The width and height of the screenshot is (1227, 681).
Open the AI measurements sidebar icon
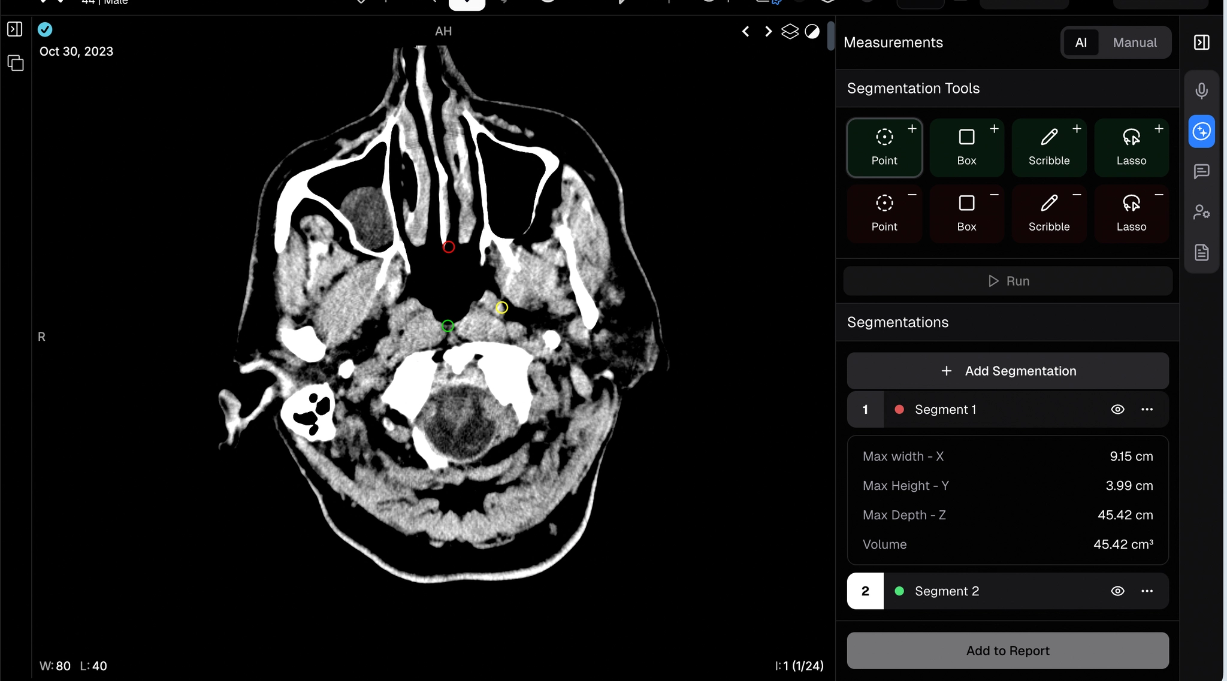(1201, 131)
